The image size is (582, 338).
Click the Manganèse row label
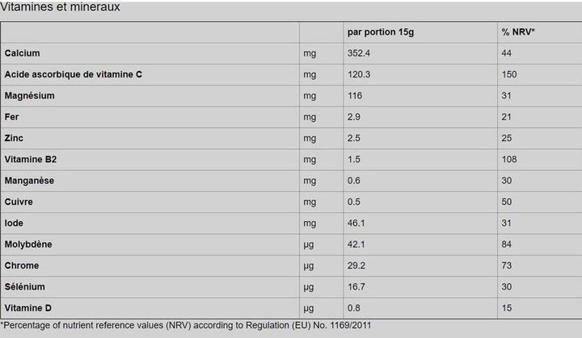29,181
